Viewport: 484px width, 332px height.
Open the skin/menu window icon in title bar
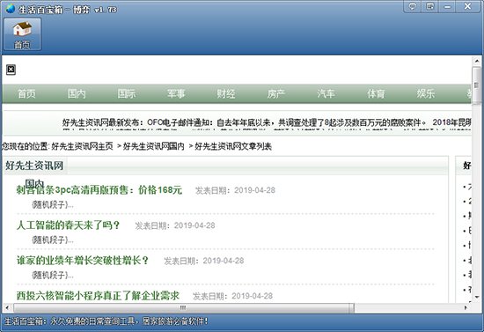[x=430, y=6]
